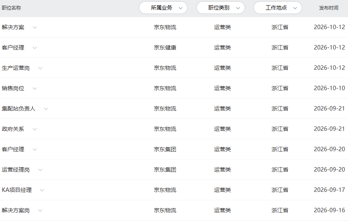The width and height of the screenshot is (348, 221).
Task: Open the 工作地点 filter dropdown
Action: coord(278,8)
